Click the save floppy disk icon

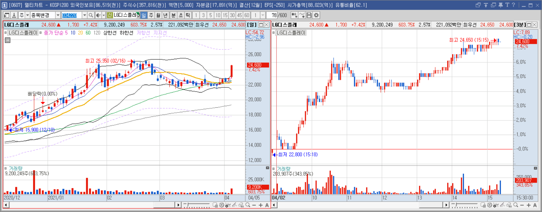point(309,15)
